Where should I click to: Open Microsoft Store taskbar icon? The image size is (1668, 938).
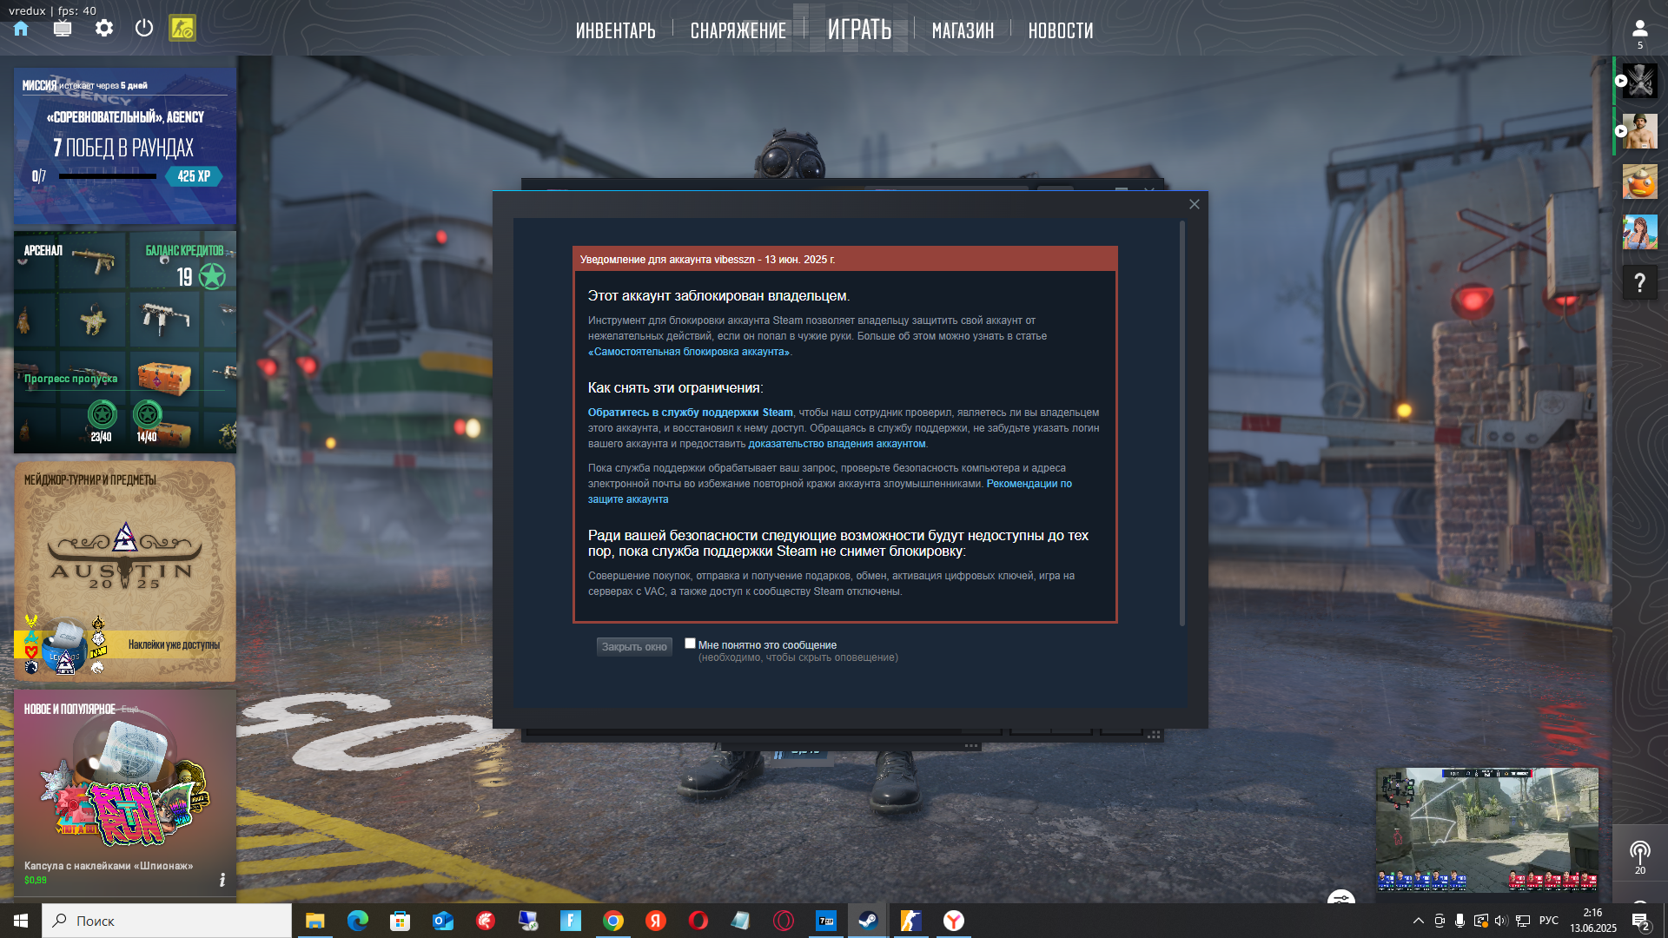click(x=400, y=921)
